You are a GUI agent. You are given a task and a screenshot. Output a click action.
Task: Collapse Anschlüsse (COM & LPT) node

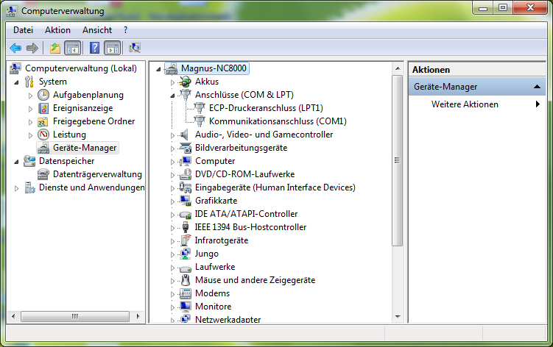(x=172, y=96)
